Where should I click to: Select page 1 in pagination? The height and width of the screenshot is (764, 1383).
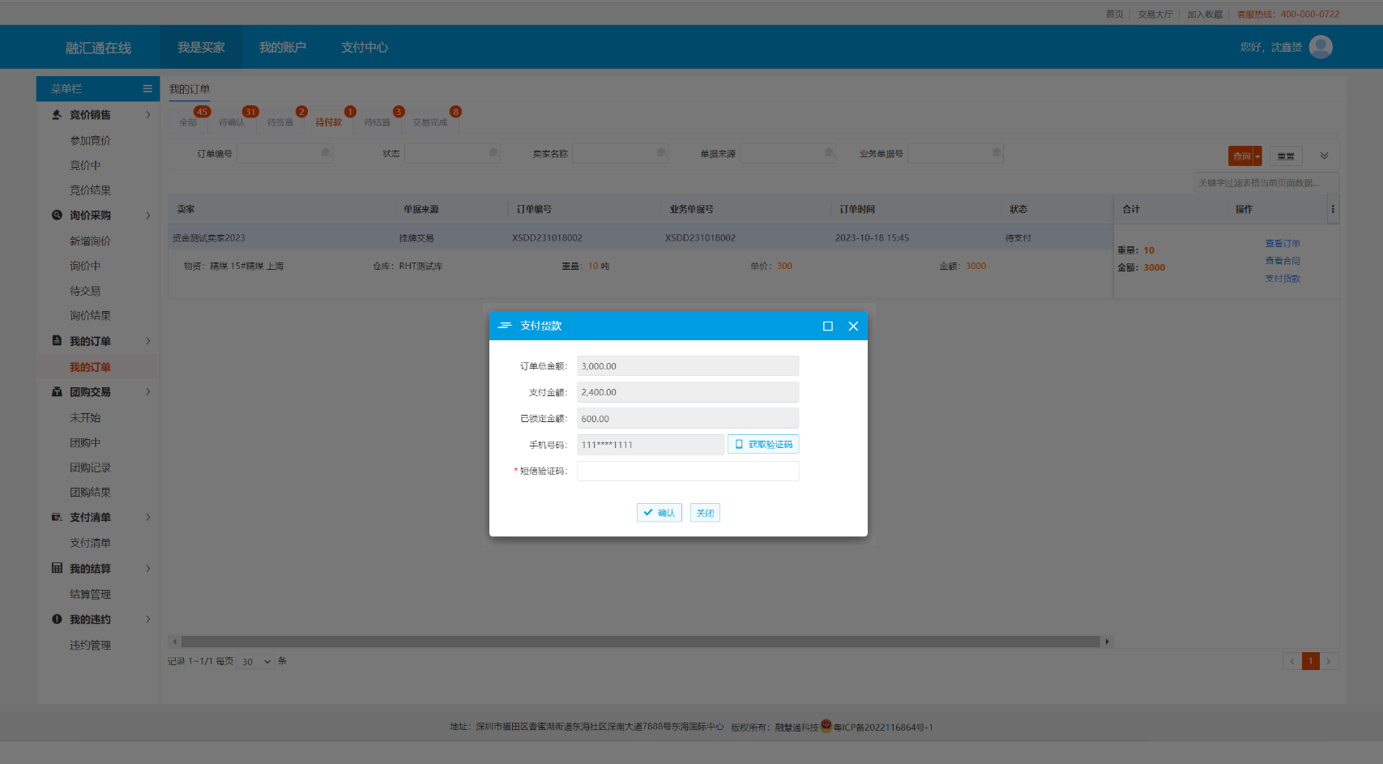click(x=1311, y=661)
